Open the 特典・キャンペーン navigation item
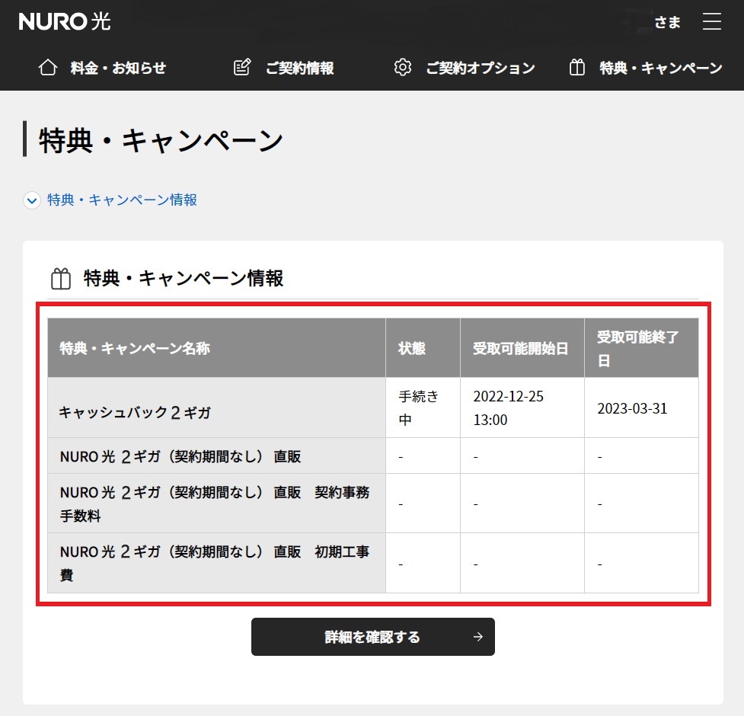The height and width of the screenshot is (716, 744). [660, 68]
